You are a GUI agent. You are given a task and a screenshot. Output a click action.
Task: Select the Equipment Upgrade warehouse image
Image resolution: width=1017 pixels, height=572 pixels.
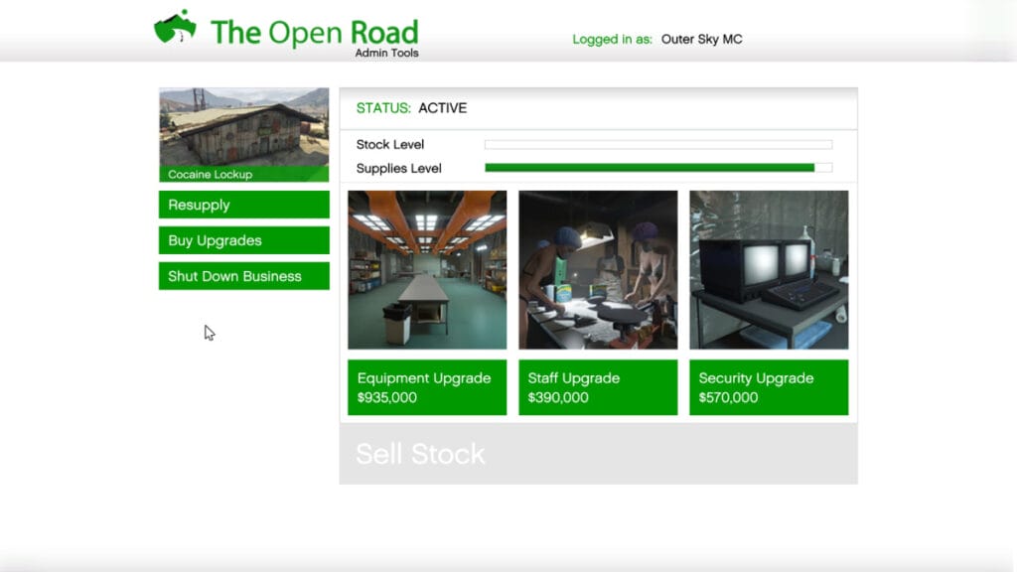pos(427,270)
